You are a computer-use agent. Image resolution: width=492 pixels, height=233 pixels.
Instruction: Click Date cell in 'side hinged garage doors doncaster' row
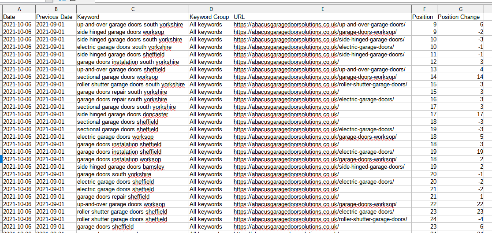[x=19, y=115]
